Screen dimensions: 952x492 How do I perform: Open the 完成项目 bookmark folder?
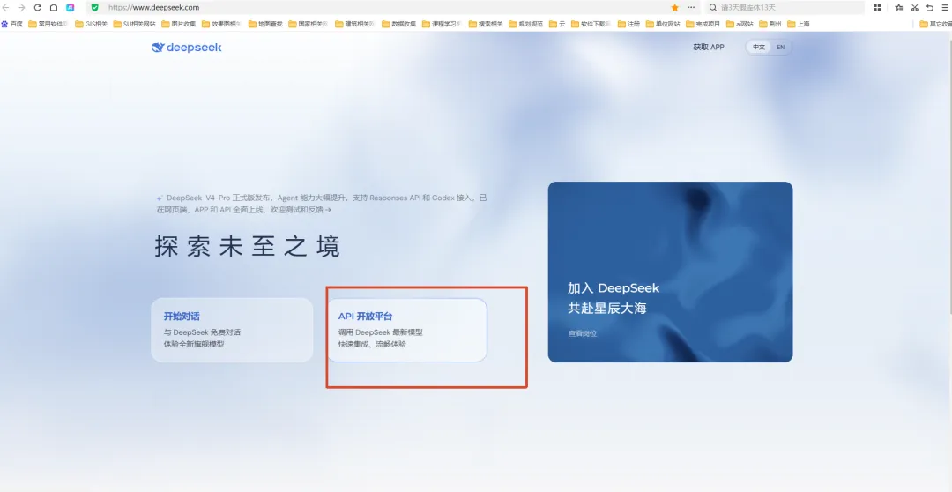pyautogui.click(x=703, y=25)
